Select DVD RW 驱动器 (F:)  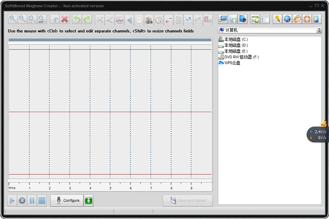(239, 57)
